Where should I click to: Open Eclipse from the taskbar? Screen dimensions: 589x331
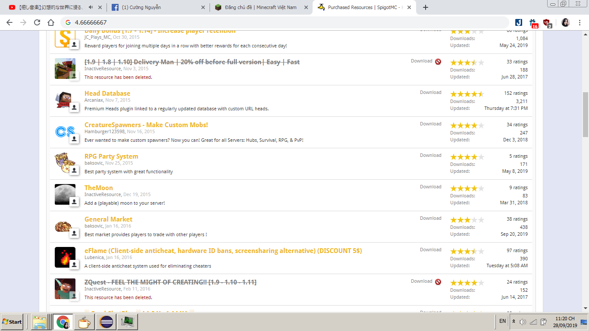pyautogui.click(x=106, y=322)
